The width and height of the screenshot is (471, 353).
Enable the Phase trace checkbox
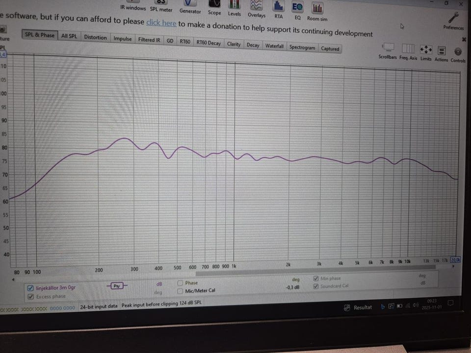tap(180, 283)
